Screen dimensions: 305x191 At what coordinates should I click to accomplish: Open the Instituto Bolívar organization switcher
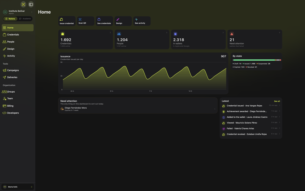17,12
